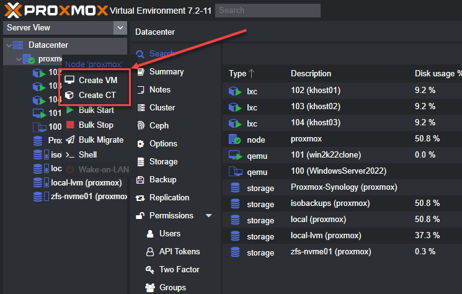462x294 pixels.
Task: Click the Create CT cube icon
Action: [x=69, y=96]
